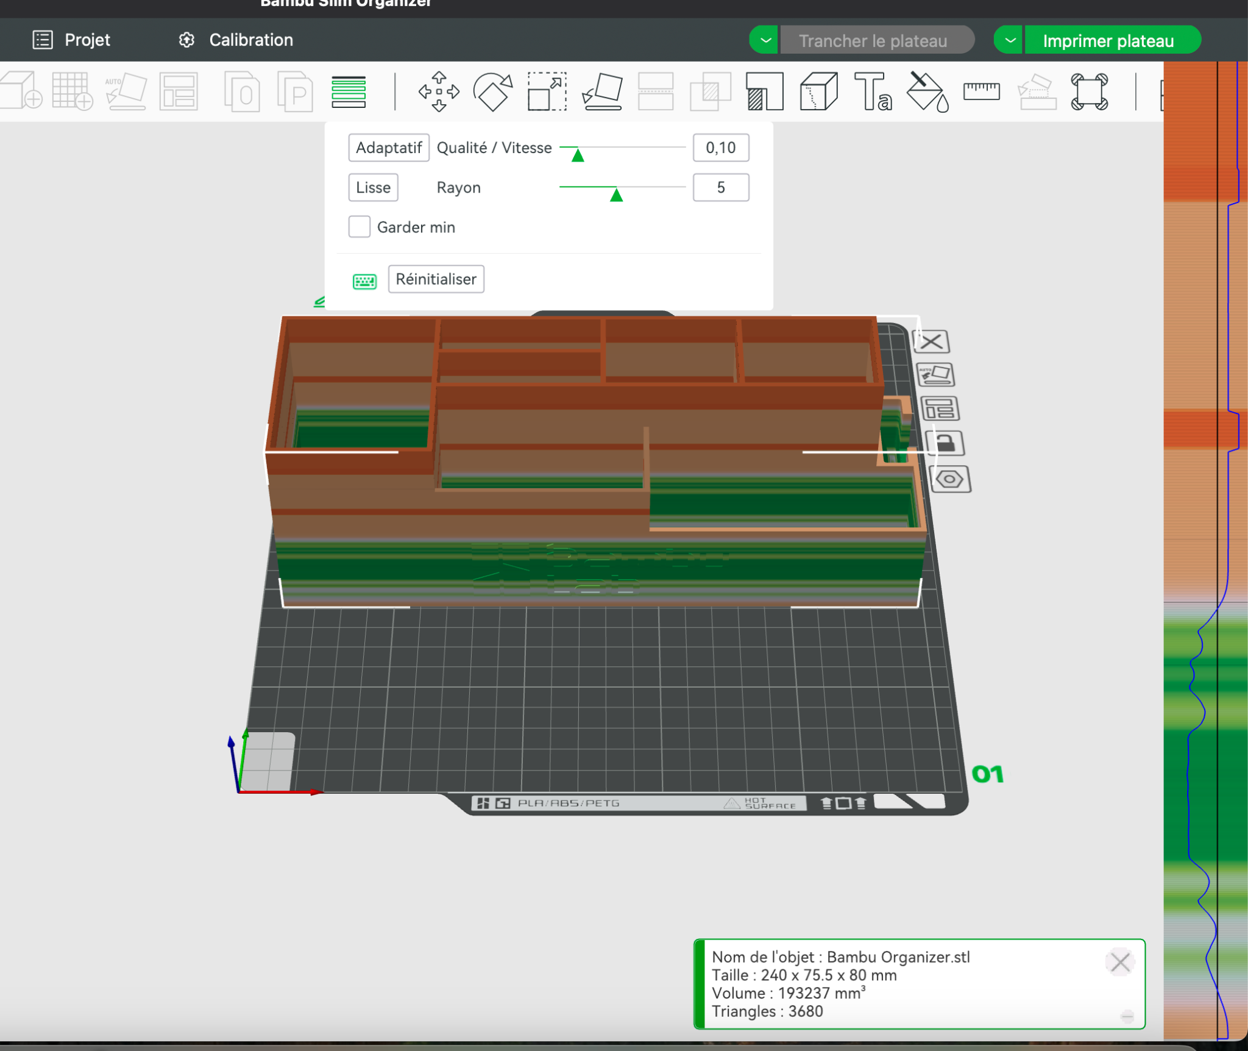Click the Taille 240 x 75.5 x 80 mm line
This screenshot has height=1051, width=1248.
(804, 975)
